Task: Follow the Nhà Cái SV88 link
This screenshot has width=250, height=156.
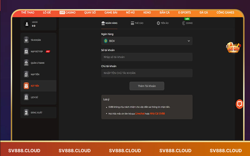Action: tap(157, 114)
